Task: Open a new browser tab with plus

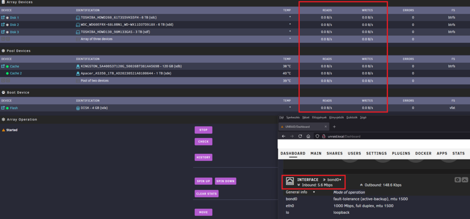Action: click(335, 127)
